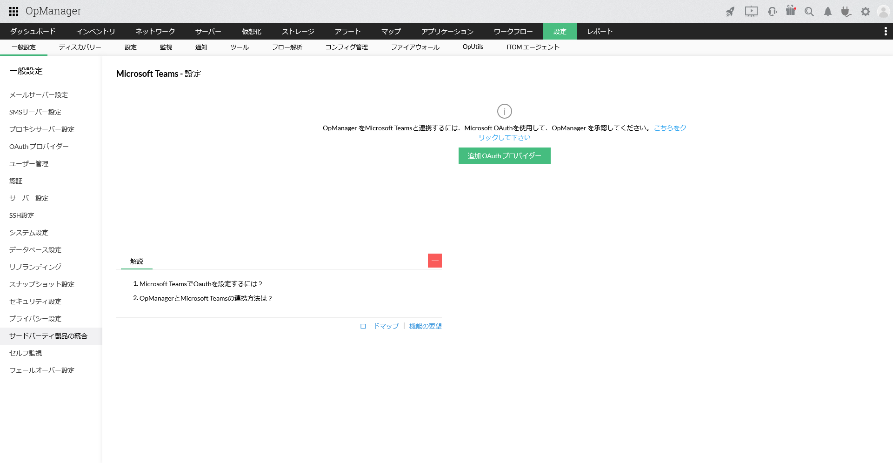Open the user profile avatar
The image size is (893, 463).
coord(883,12)
